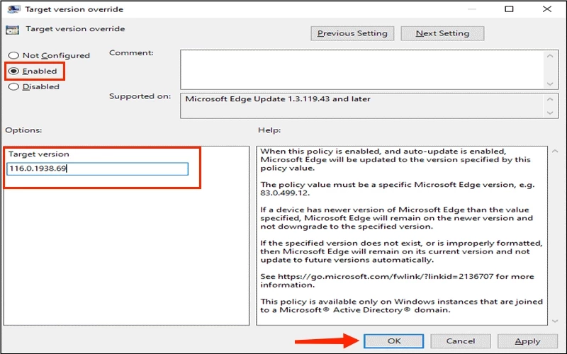The width and height of the screenshot is (567, 354).
Task: Click into the Target version field
Action: 97,169
